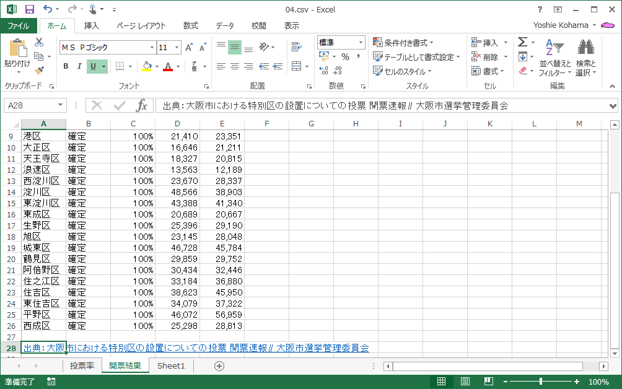This screenshot has width=622, height=389.
Task: Switch to Page Layout view in status bar
Action: point(465,382)
